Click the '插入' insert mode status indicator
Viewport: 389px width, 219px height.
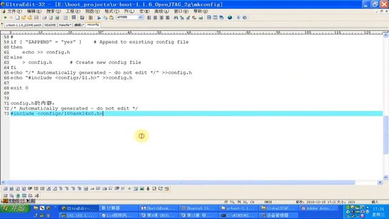point(375,202)
